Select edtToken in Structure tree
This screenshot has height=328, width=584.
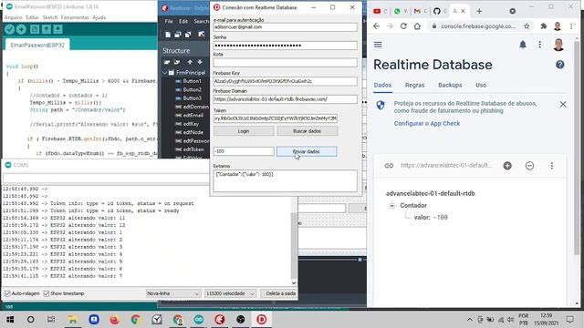click(193, 149)
